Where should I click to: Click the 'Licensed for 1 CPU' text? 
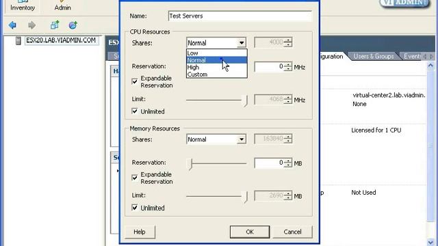coord(376,131)
